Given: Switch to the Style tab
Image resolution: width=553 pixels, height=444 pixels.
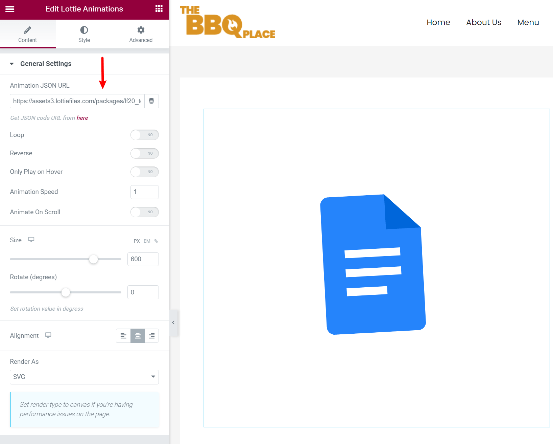Looking at the screenshot, I should (x=84, y=34).
